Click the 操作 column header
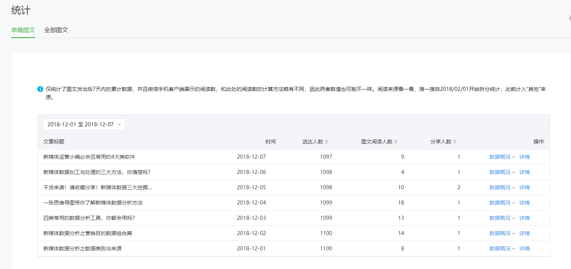 point(539,142)
